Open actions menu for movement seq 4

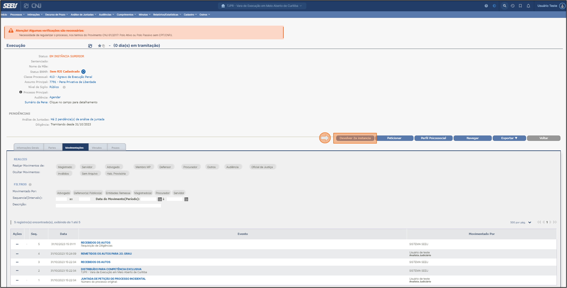[17, 254]
